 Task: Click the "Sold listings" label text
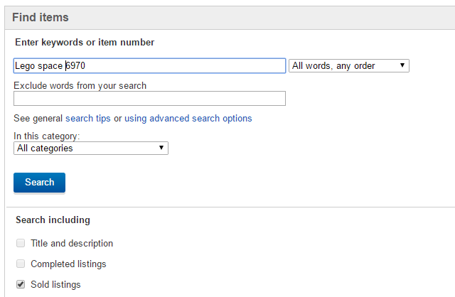pos(55,285)
